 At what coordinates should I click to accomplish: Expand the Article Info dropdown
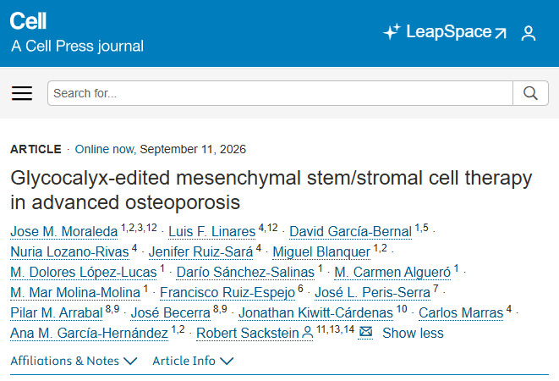click(x=193, y=361)
